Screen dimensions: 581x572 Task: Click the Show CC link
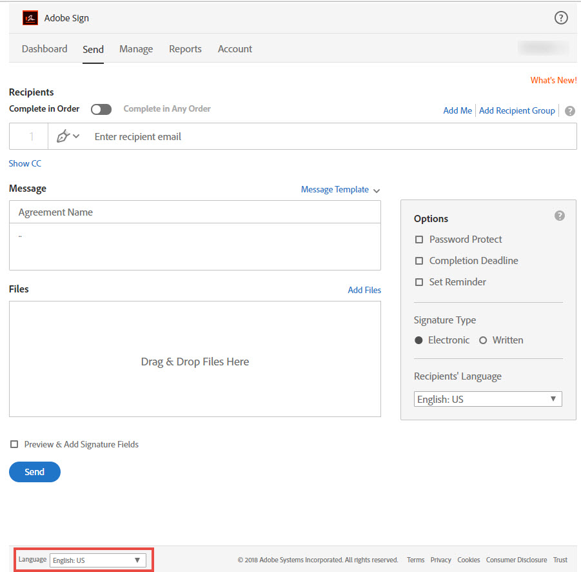point(25,163)
